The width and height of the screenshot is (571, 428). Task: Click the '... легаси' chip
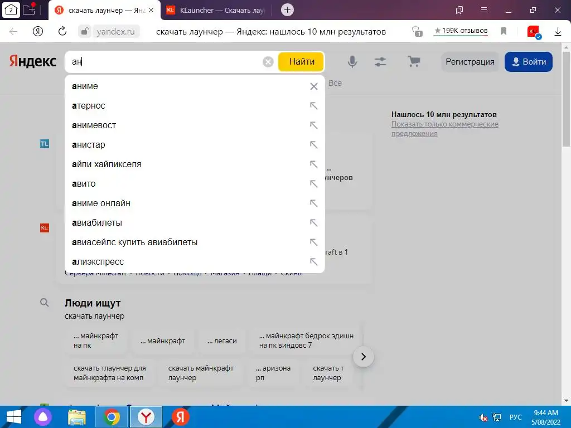point(222,341)
